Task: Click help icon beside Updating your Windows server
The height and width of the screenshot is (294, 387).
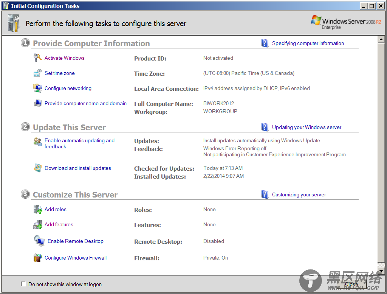Action: [265, 127]
